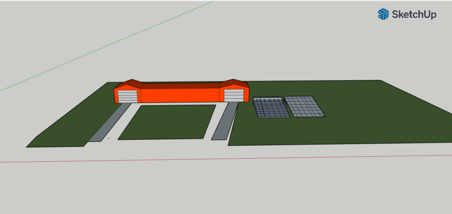Click the green lawn between the two driveways
The image size is (452, 214).
tap(167, 122)
